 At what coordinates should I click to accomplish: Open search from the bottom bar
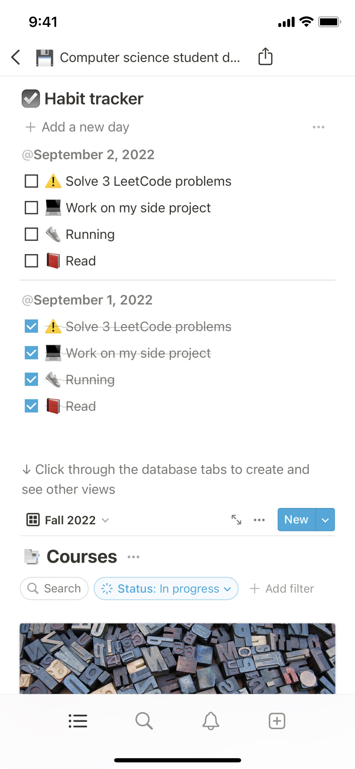pyautogui.click(x=144, y=721)
